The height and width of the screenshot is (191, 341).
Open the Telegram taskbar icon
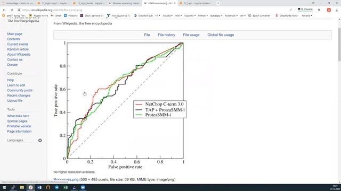pos(57,187)
